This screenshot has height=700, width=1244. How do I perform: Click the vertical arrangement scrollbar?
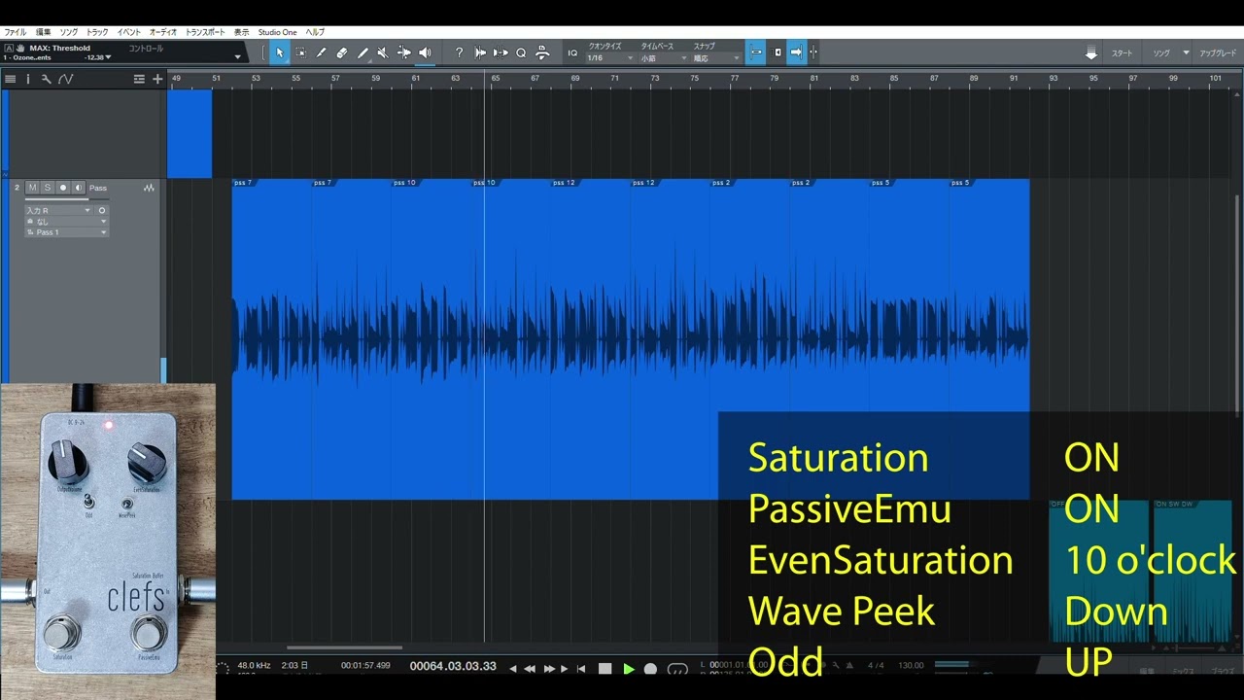pyautogui.click(x=1237, y=305)
